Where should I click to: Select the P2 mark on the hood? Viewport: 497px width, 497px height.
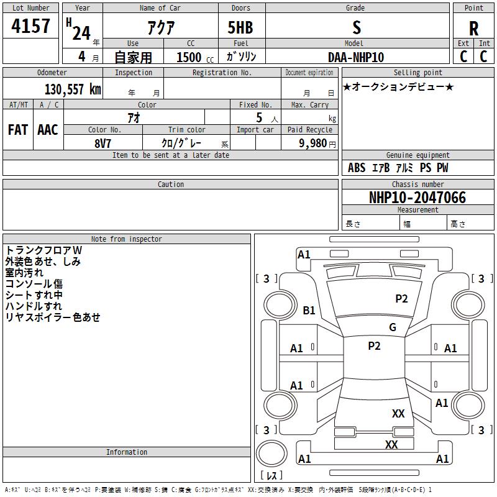click(x=401, y=299)
